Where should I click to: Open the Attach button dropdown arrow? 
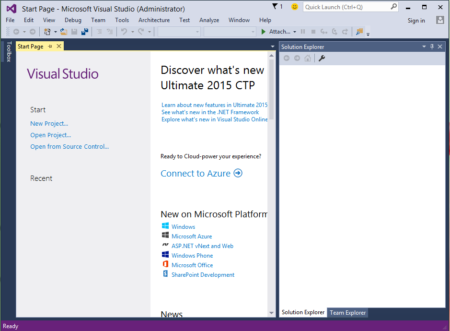click(x=295, y=32)
